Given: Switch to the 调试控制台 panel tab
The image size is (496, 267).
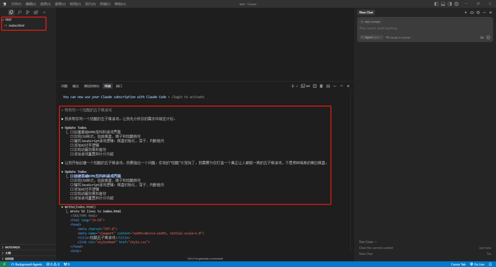Looking at the screenshot, I should click(91, 86).
